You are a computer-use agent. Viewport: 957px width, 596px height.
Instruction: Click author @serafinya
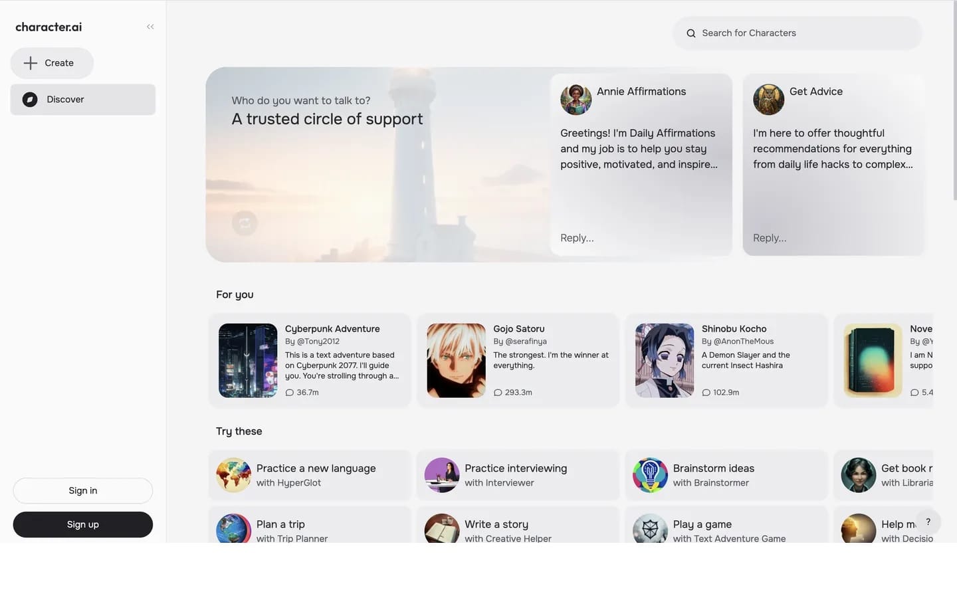(526, 342)
